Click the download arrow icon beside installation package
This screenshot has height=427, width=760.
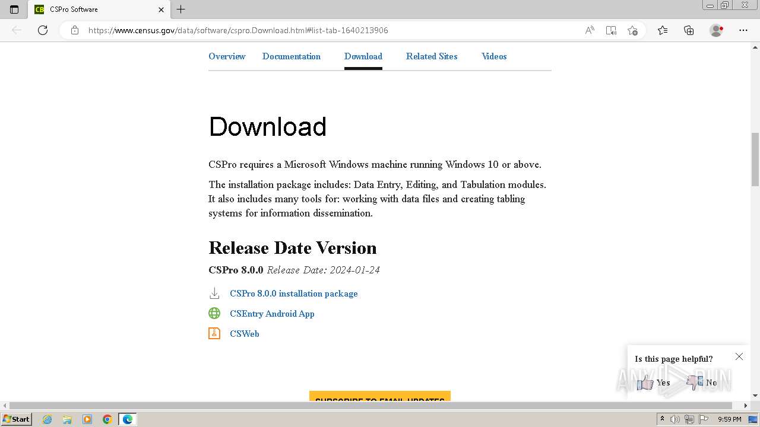214,294
